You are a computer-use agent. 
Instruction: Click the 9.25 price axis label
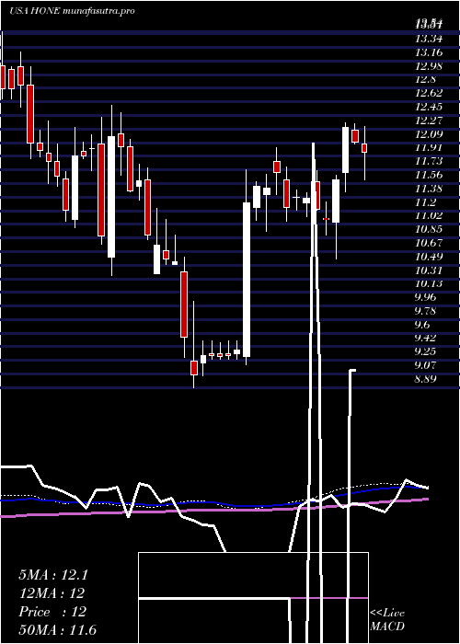coord(425,351)
